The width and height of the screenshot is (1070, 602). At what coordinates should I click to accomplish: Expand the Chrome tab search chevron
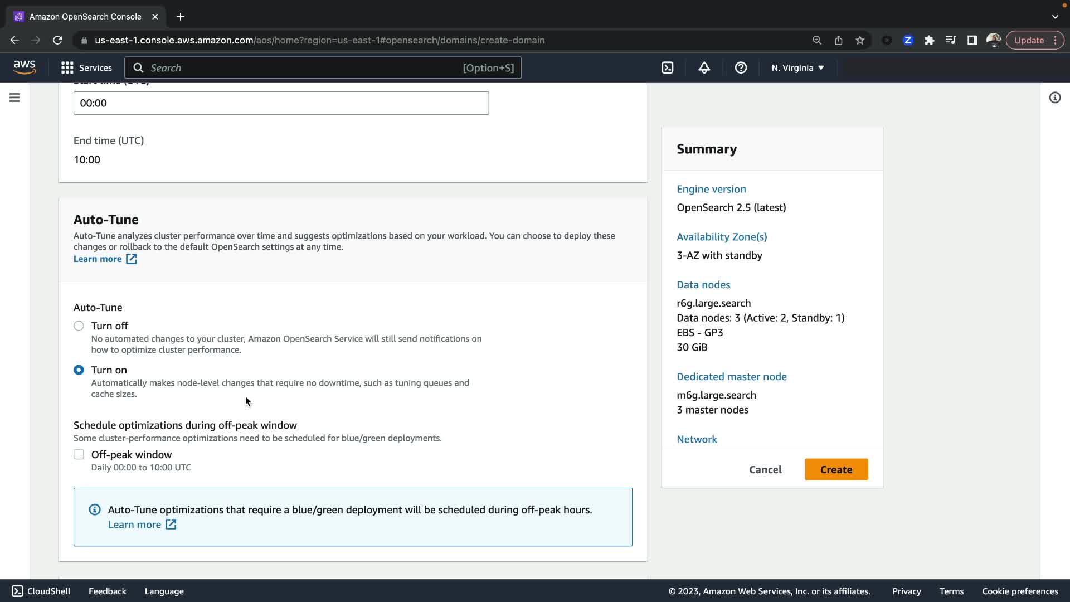(1055, 17)
